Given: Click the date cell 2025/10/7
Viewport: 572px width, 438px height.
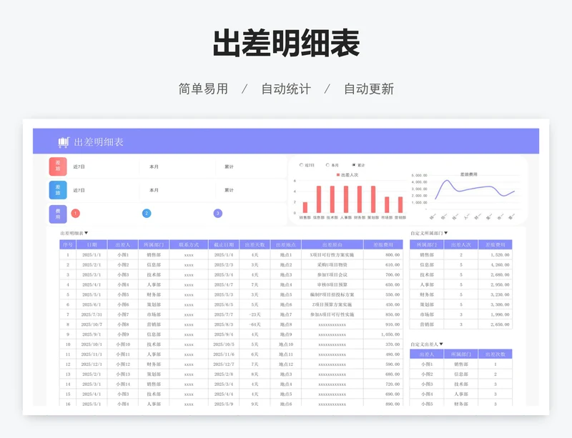Looking at the screenshot, I should click(x=92, y=324).
